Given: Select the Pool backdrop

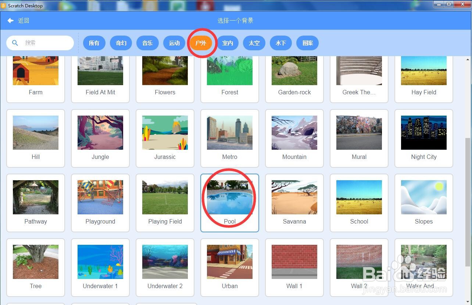Looking at the screenshot, I should click(230, 203).
